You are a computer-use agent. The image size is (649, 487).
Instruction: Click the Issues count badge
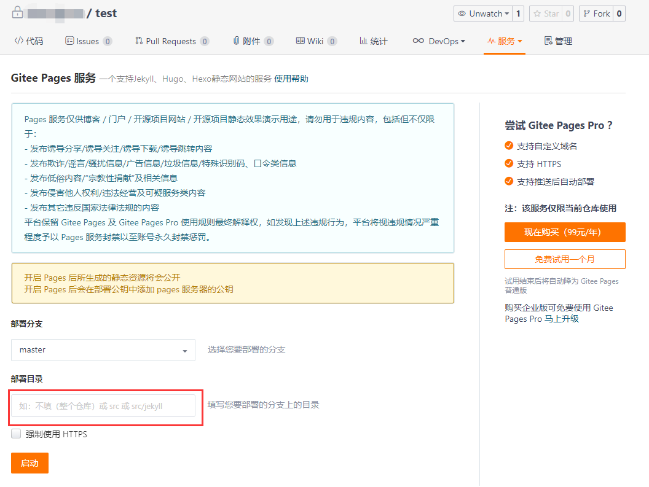[x=108, y=41]
